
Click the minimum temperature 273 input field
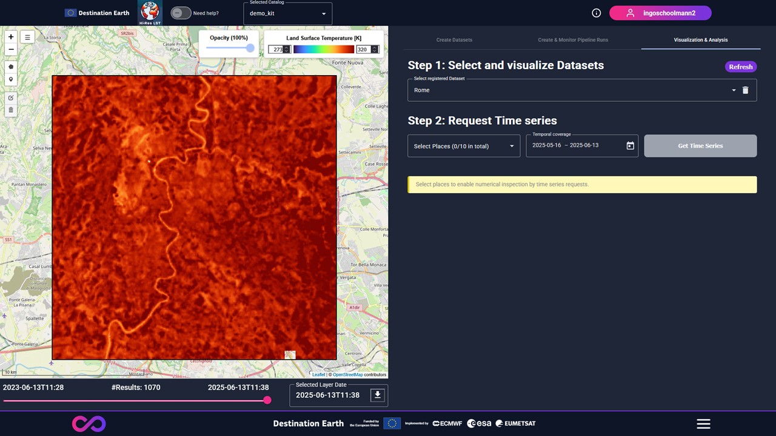coord(277,50)
